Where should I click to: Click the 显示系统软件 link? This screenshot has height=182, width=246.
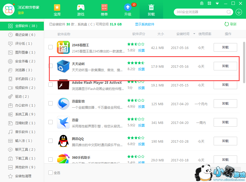[x=145, y=24]
